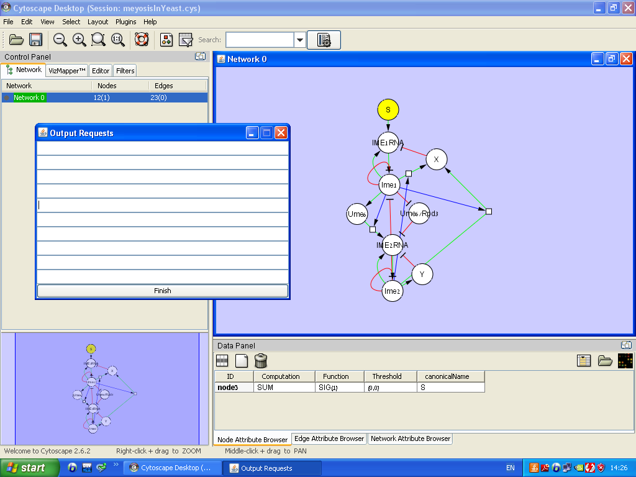Click the new network from selection icon

186,40
